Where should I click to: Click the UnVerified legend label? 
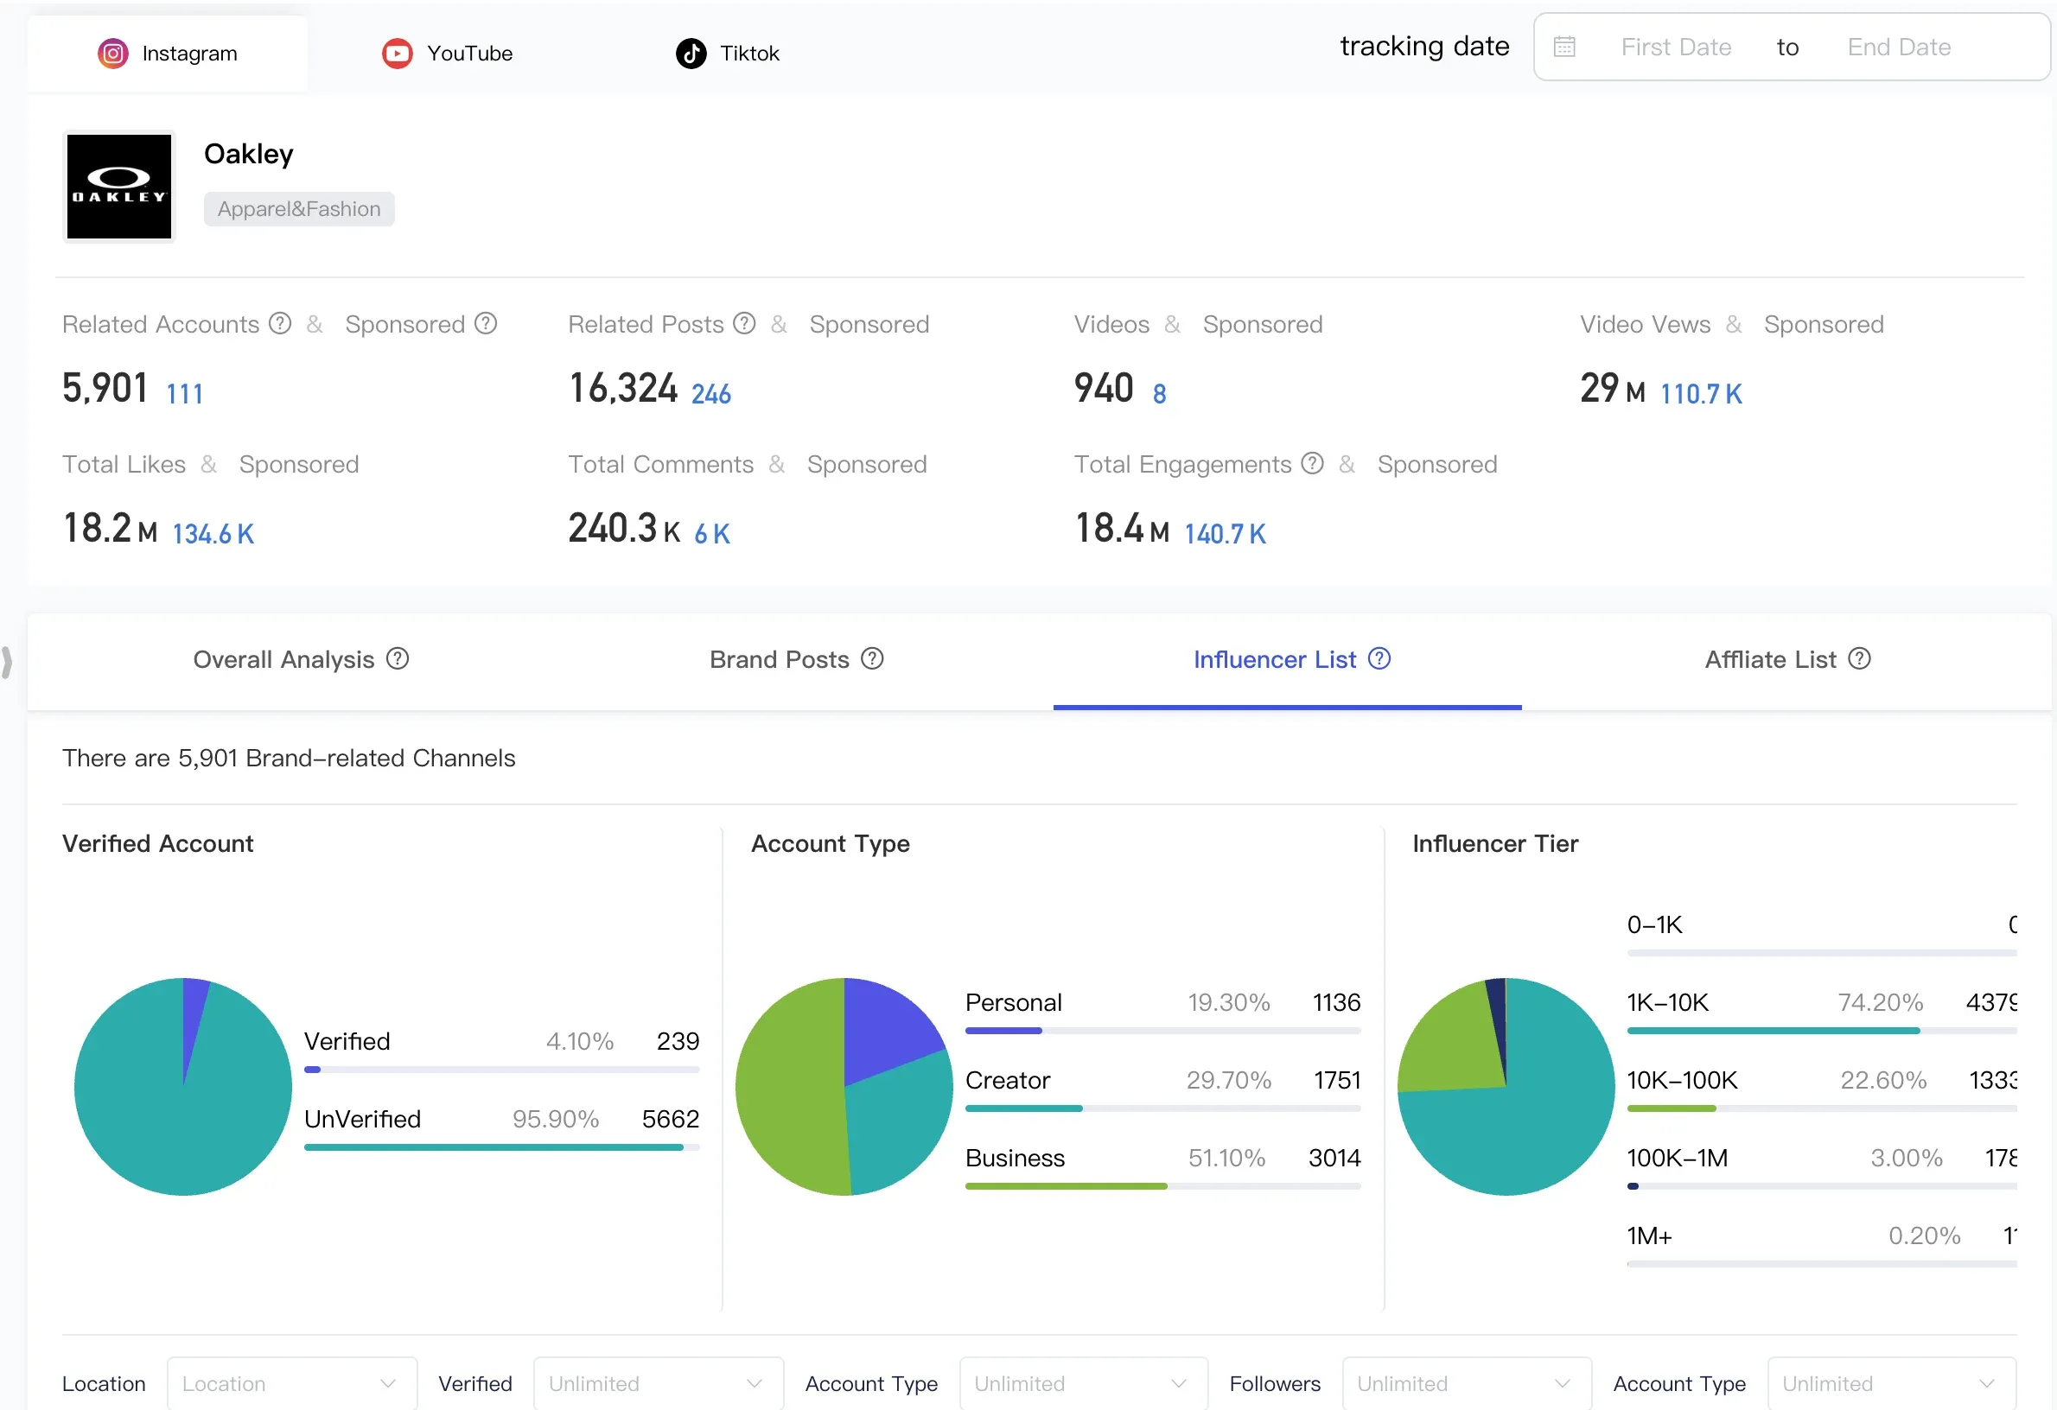[363, 1119]
